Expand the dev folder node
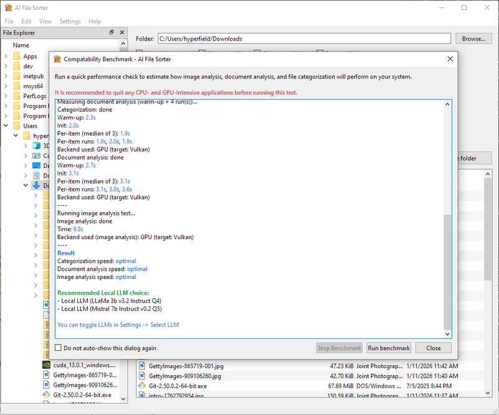Viewport: 499px width, 415px height. click(6, 66)
